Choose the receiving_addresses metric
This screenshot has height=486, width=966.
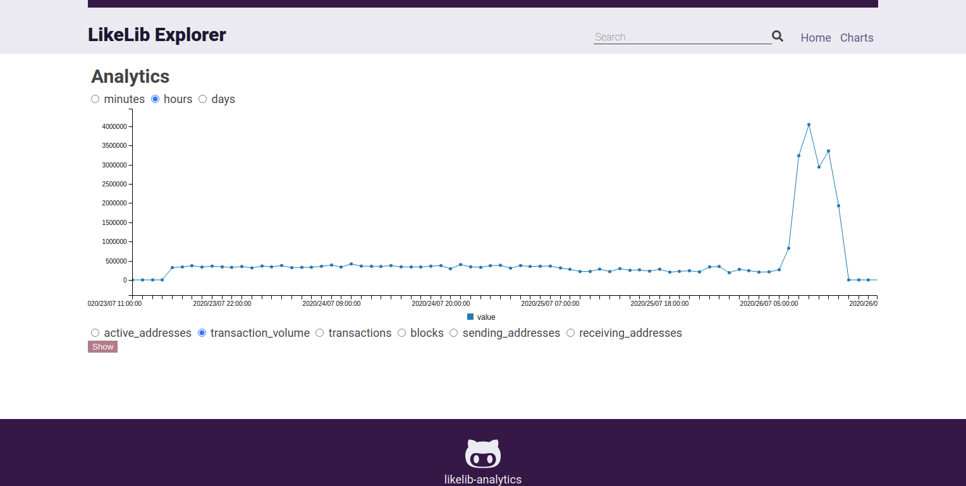(x=571, y=332)
